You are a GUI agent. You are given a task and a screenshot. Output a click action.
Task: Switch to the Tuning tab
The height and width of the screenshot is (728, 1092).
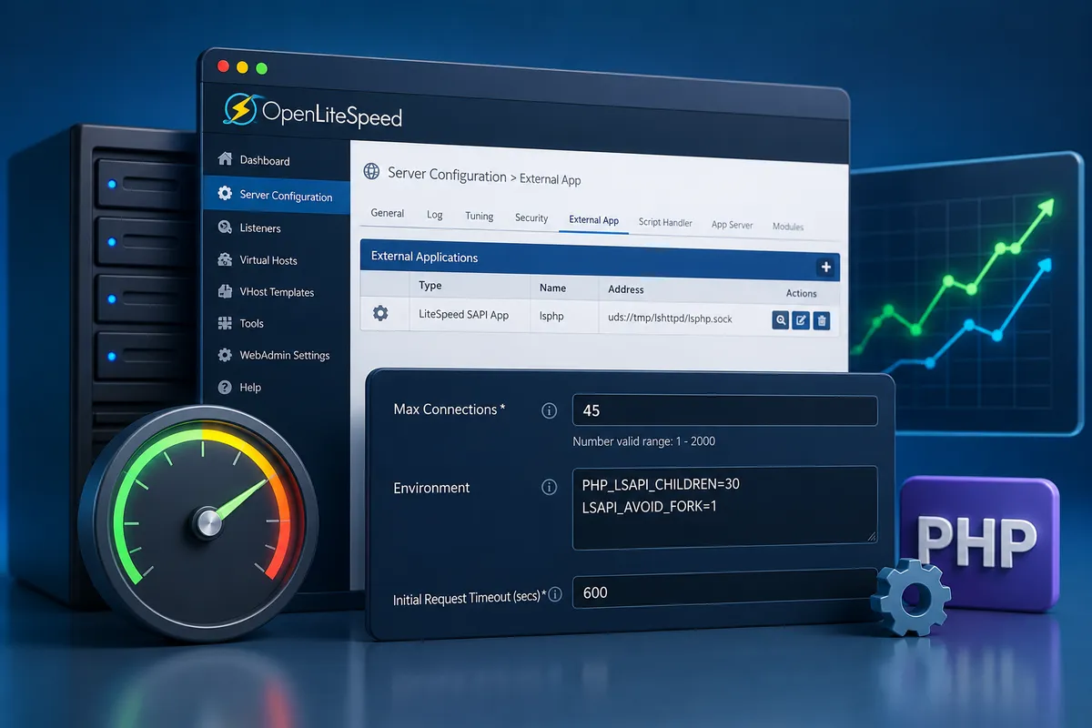click(480, 217)
